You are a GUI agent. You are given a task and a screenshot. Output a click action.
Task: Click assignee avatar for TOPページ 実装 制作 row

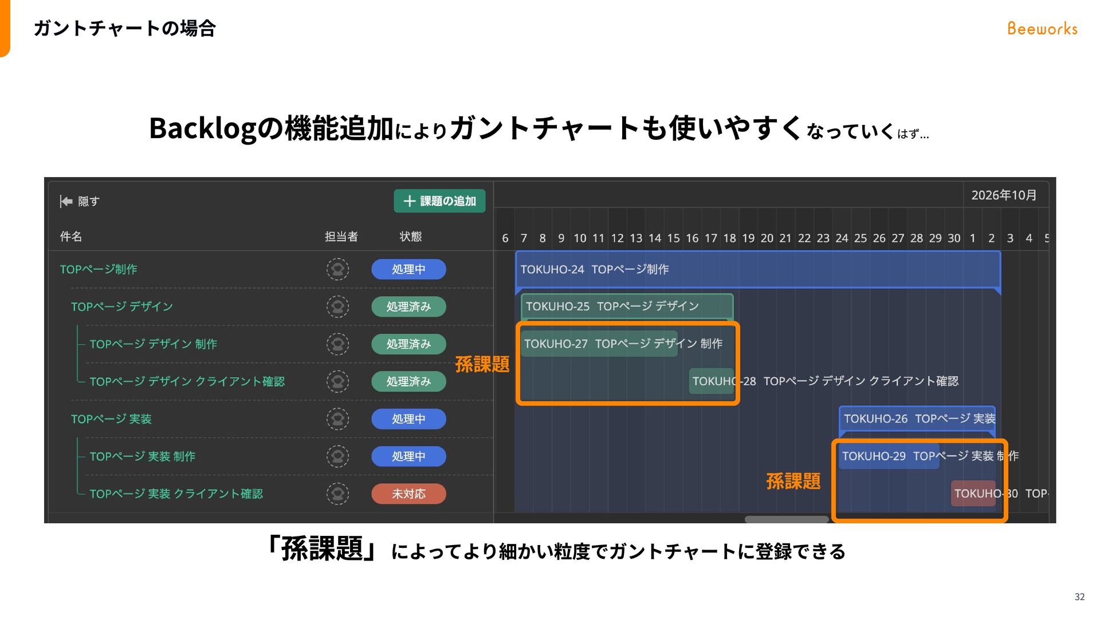pos(337,456)
